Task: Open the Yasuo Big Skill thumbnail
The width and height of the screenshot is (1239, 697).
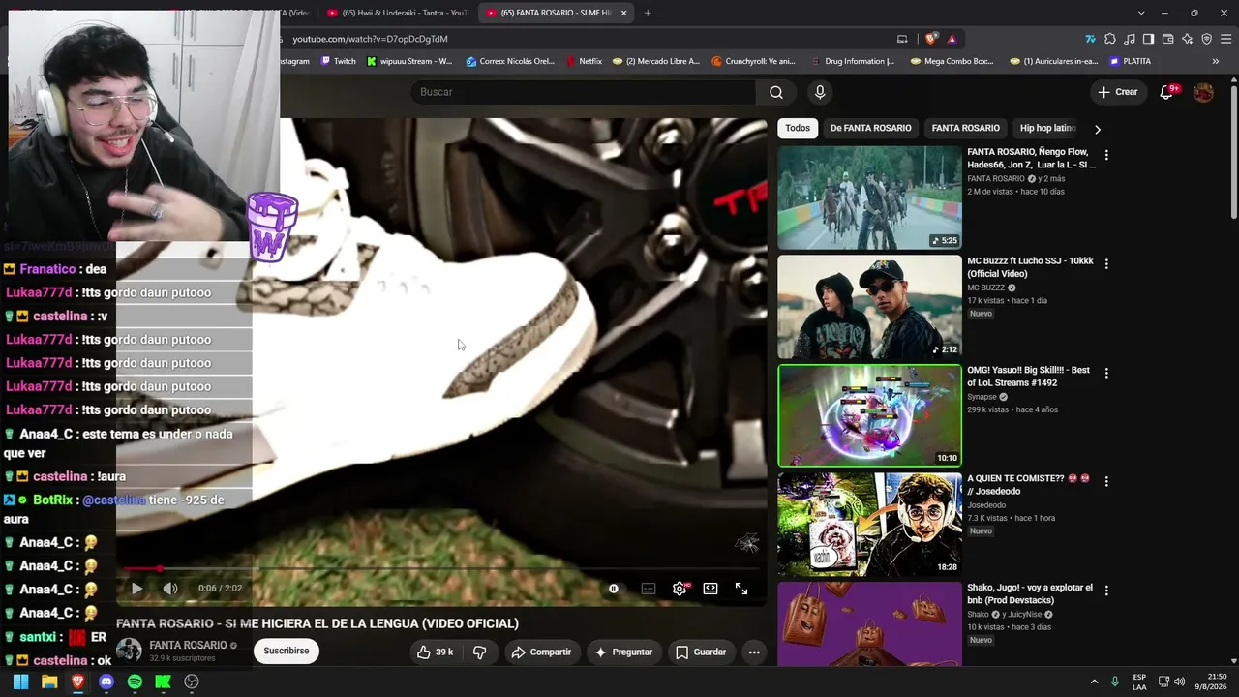Action: 869,415
